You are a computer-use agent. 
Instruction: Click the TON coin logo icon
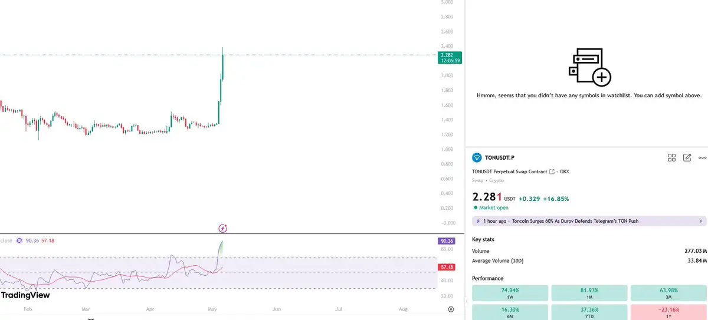tap(477, 157)
